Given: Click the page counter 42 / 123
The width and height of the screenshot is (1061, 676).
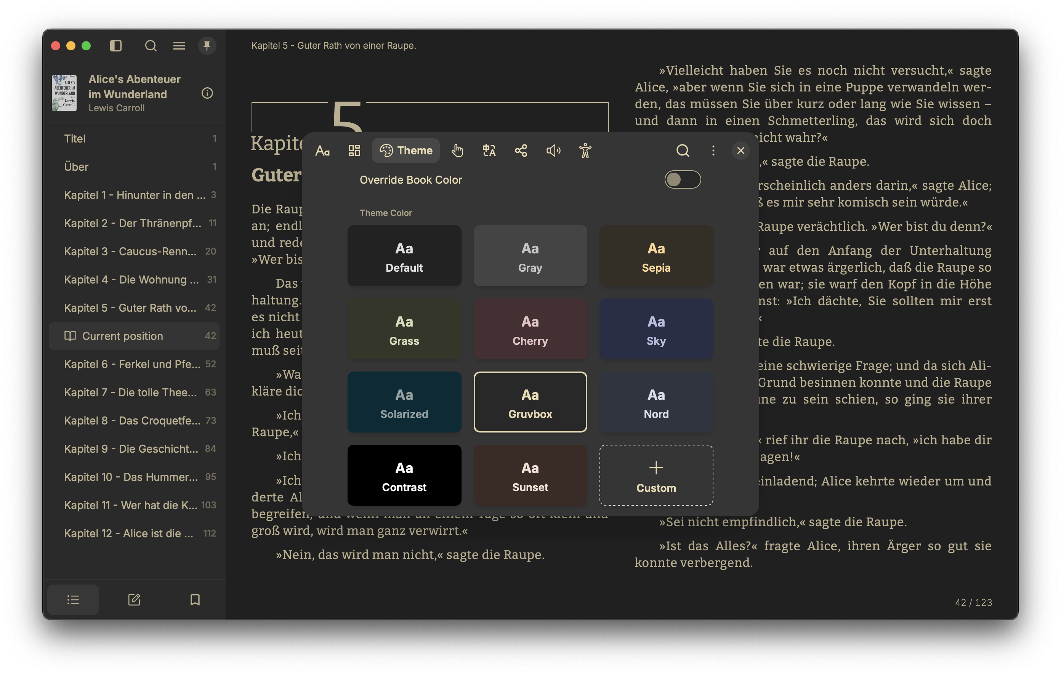Looking at the screenshot, I should point(973,602).
